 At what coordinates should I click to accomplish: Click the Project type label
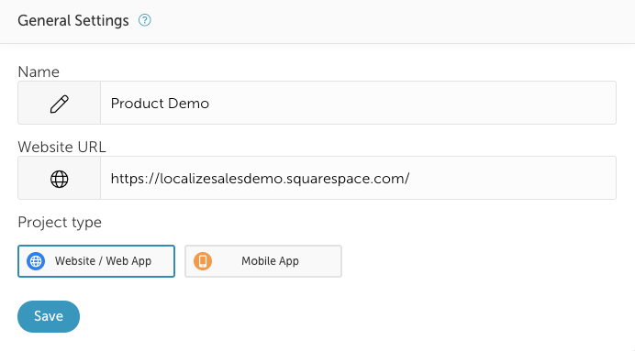[60, 223]
